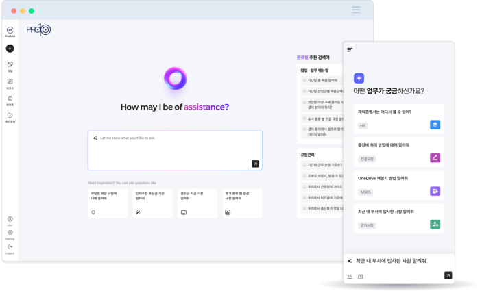Screen dimensions: 480x291
Task: Click the black plus new chat button
Action: [x=10, y=49]
